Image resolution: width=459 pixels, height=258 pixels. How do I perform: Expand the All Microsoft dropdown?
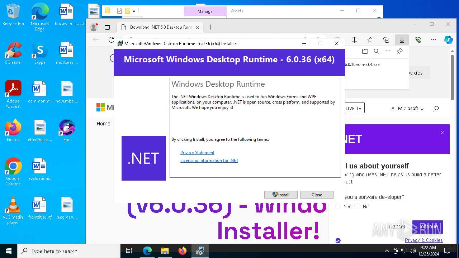point(407,108)
